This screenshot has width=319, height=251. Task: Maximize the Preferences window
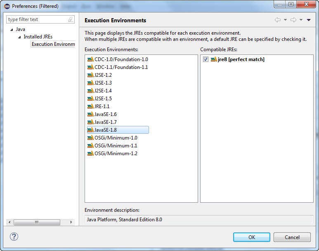[291, 4]
